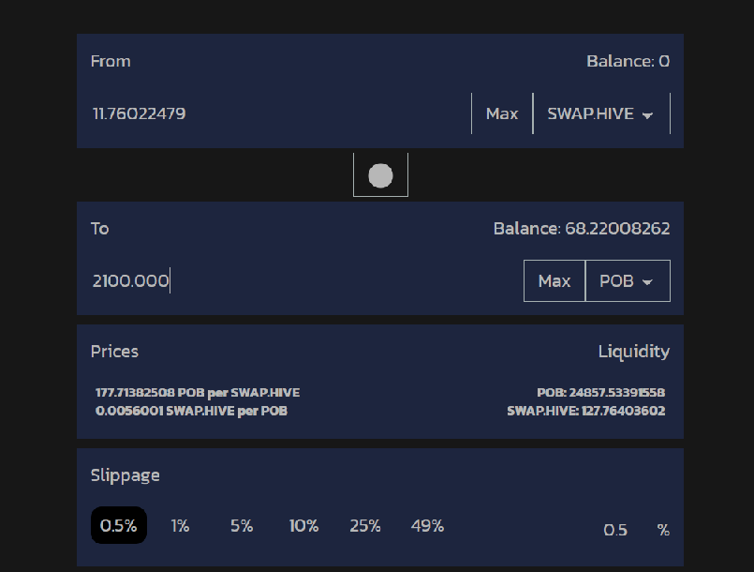Click the 0.0056001 SWAP.HIVE per POB price

tap(191, 411)
